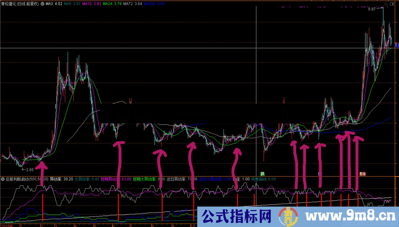Image resolution: width=399 pixels, height=227 pixels.
Task: Select the MA3: 4.02 label
Action: (x=54, y=4)
